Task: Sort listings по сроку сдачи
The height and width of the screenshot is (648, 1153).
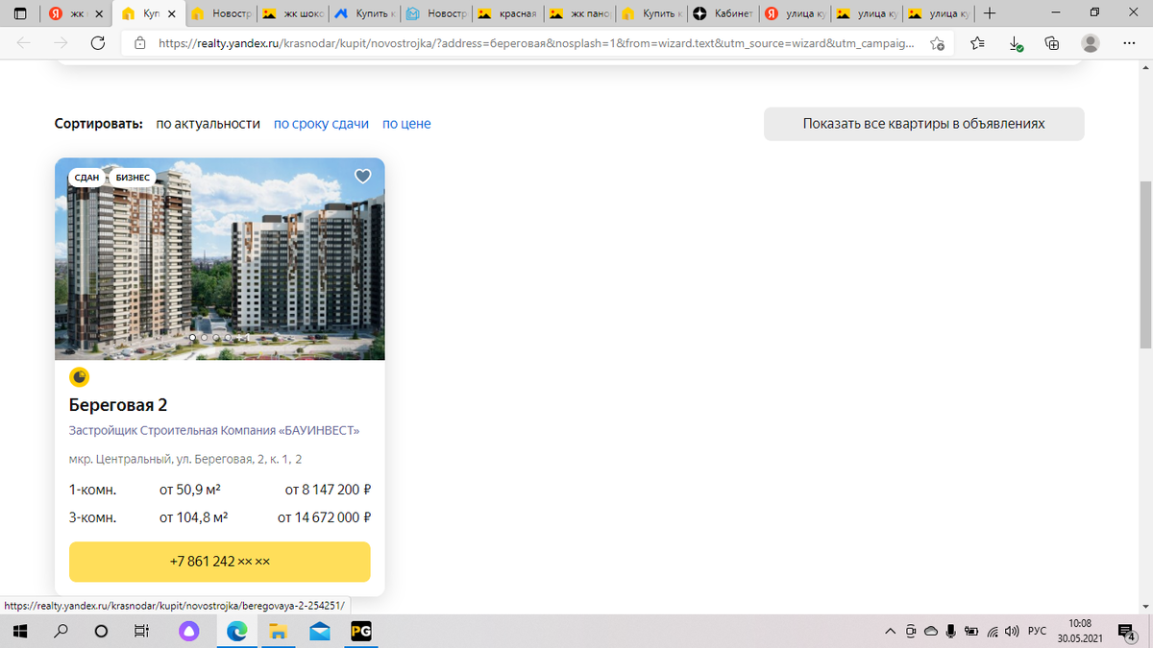Action: [x=321, y=124]
